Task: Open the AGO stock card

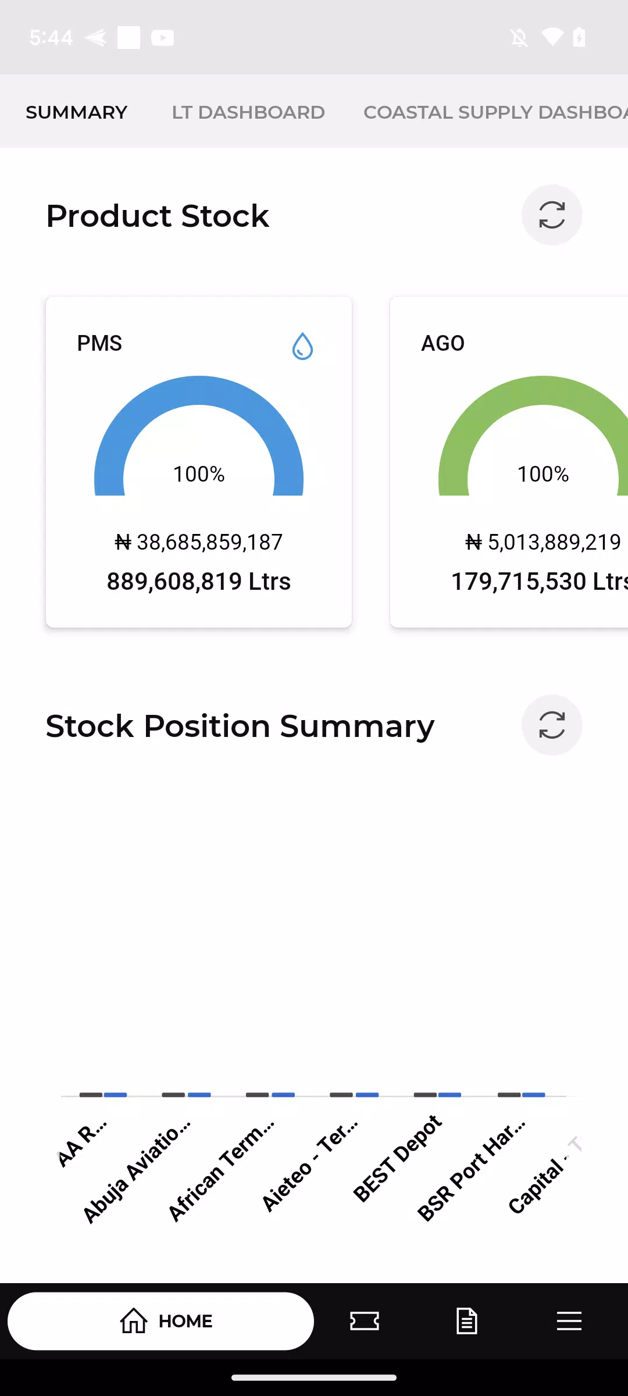Action: (509, 462)
